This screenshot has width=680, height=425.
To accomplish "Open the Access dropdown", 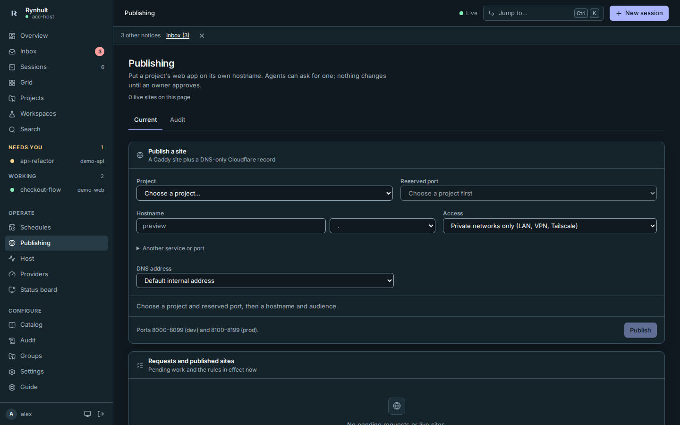I will pos(550,226).
